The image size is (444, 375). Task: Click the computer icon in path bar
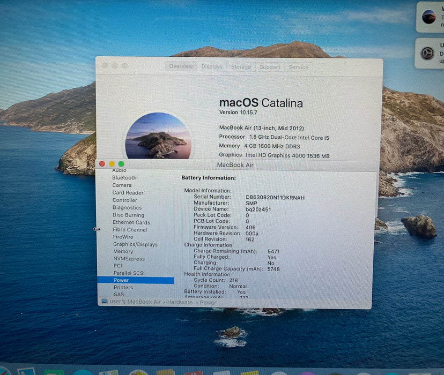point(104,302)
